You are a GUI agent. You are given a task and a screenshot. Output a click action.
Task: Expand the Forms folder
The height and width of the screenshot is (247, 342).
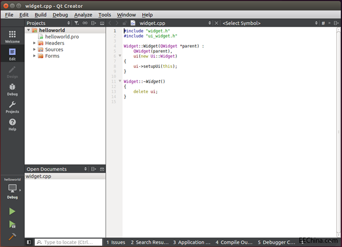pyautogui.click(x=34, y=56)
